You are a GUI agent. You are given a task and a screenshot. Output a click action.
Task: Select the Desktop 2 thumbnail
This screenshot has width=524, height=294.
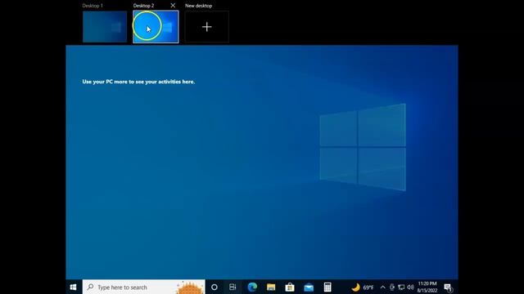[x=156, y=27]
